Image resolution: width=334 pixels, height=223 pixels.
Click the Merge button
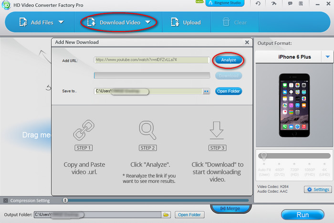(x=230, y=209)
